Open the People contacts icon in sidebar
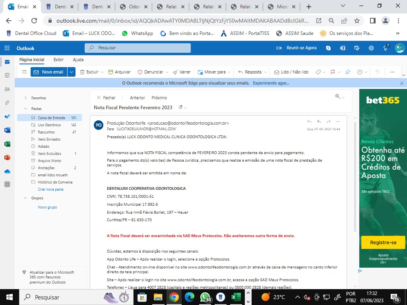Viewport: 407px width, 305px height. tap(7, 89)
